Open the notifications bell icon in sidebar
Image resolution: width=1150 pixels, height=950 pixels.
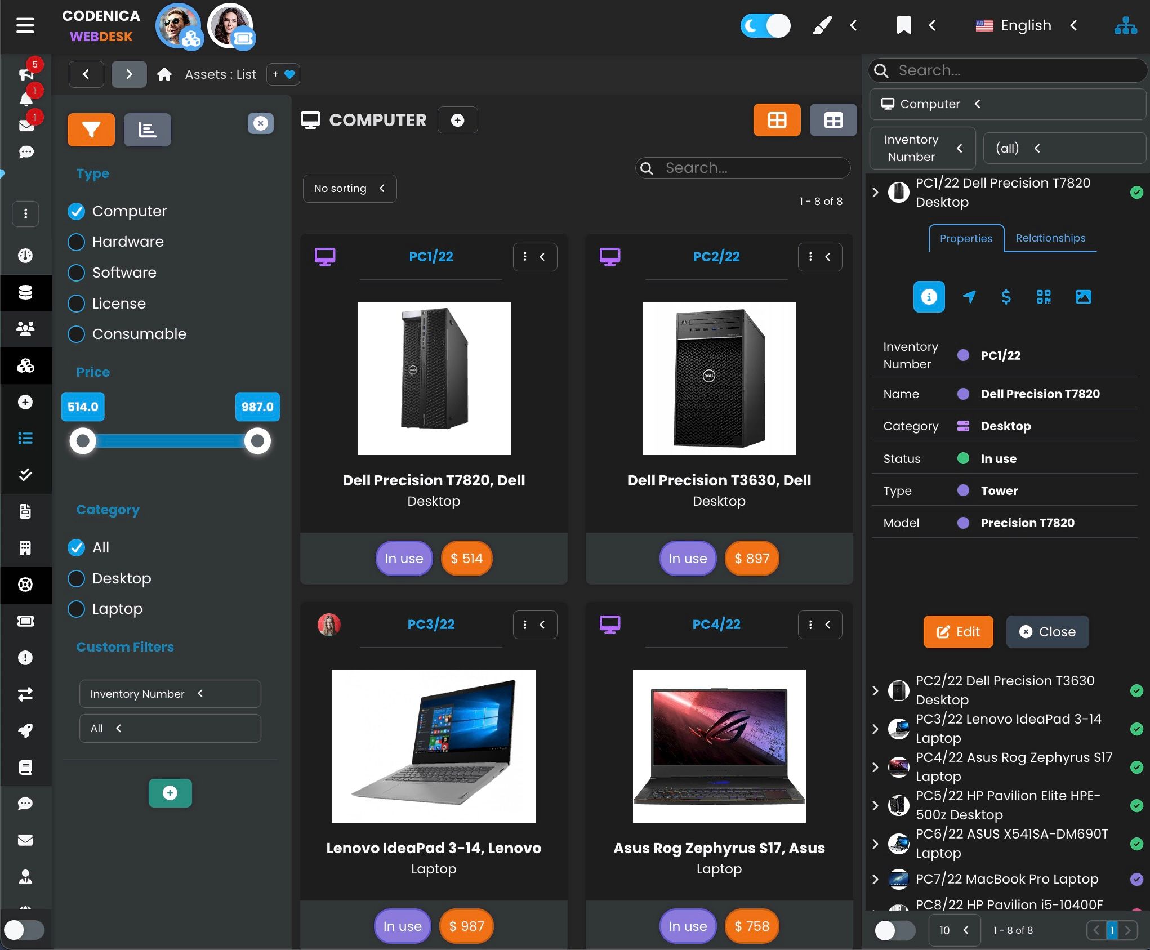click(x=25, y=100)
